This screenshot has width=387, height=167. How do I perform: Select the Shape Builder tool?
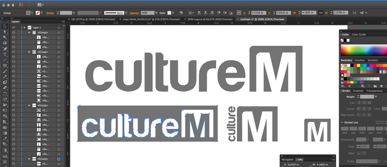pyautogui.click(x=5, y=116)
